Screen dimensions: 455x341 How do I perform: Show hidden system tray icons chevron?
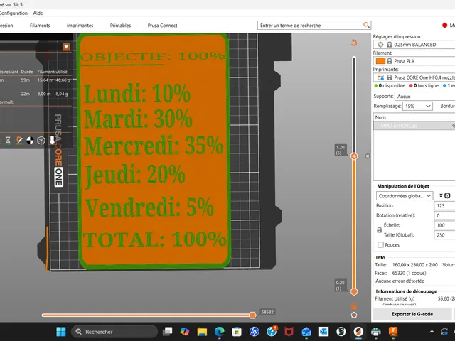(432, 332)
